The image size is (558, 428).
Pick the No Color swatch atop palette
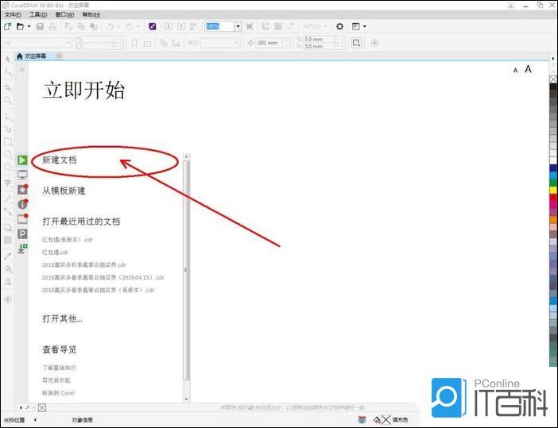click(553, 79)
